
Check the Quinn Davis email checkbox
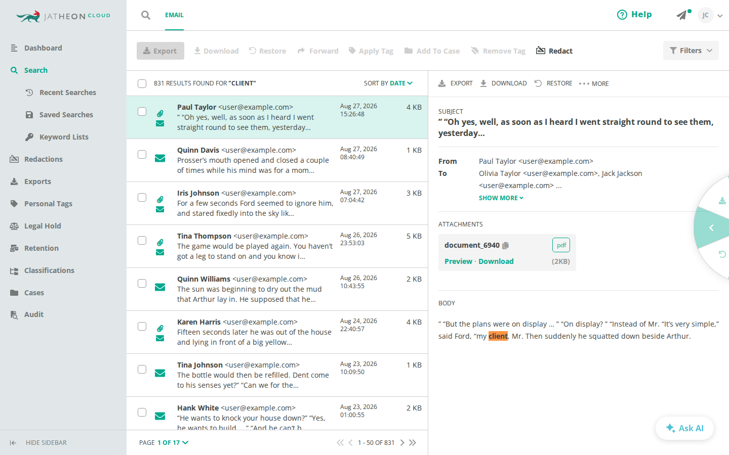click(x=142, y=154)
